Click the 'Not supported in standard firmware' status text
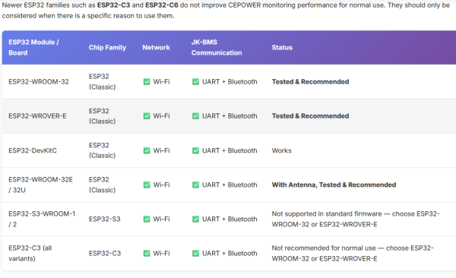 pos(327,213)
